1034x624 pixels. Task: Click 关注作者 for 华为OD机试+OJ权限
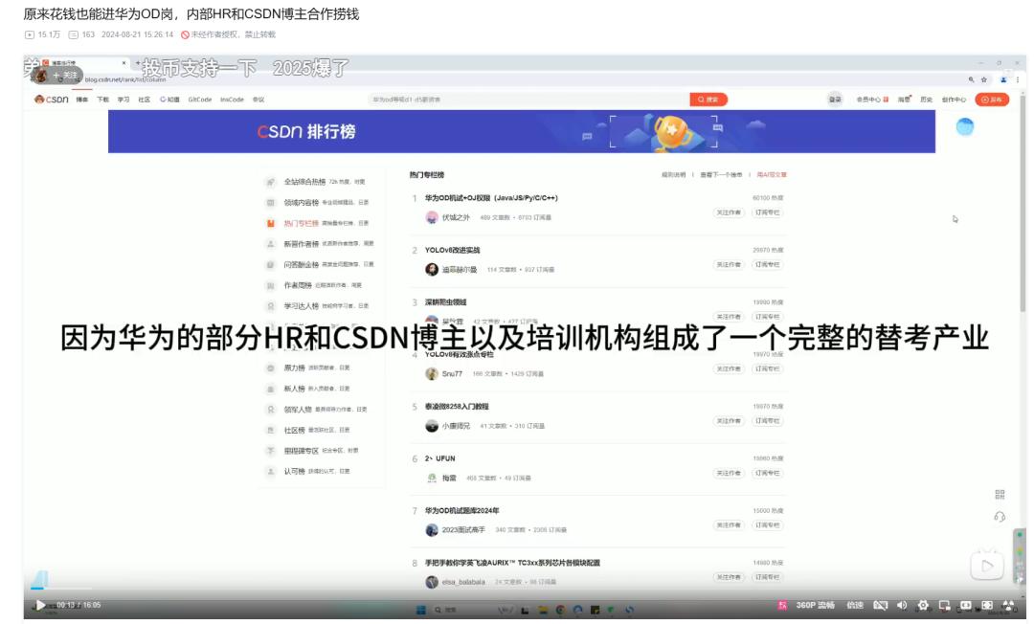729,212
